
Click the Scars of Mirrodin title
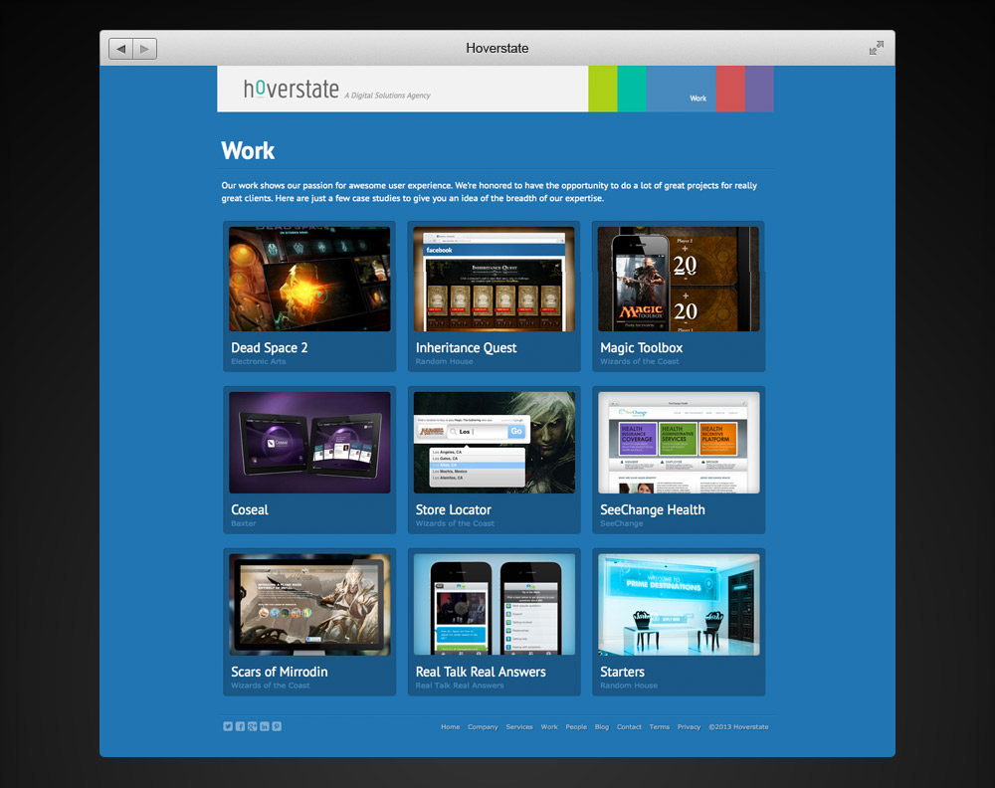pos(280,672)
